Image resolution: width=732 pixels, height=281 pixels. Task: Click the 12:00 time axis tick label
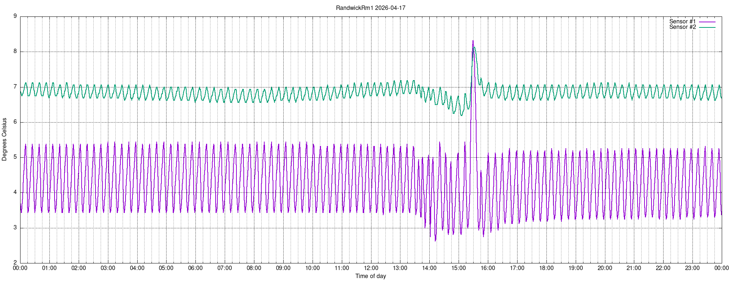click(x=371, y=268)
